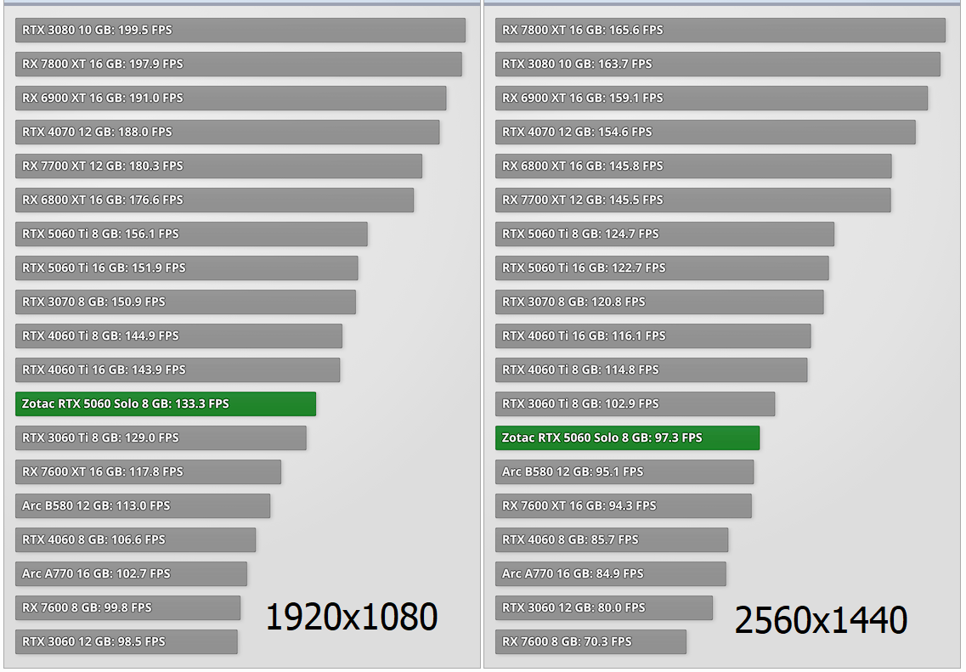The width and height of the screenshot is (966, 672).
Task: Click Arc B580 12 GB 95.1 FPS bar
Action: click(x=624, y=472)
